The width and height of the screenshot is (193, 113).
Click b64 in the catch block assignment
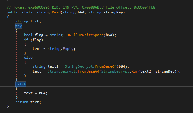pos(42,93)
